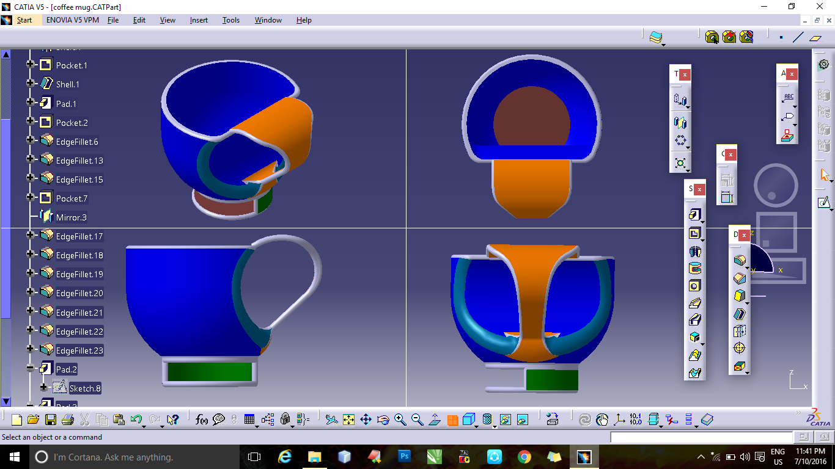835x469 pixels.
Task: Activate the Pan view tool
Action: [366, 420]
